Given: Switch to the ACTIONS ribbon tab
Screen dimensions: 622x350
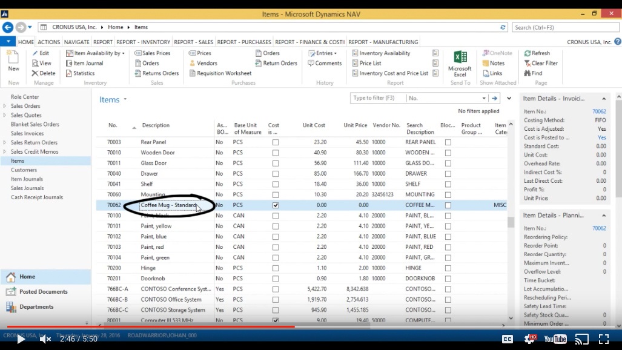Looking at the screenshot, I should (x=48, y=42).
